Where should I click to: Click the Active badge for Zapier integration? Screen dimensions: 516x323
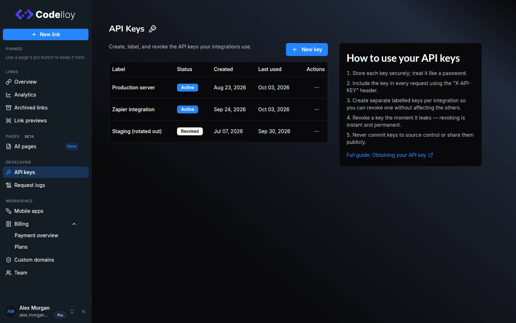coord(187,109)
